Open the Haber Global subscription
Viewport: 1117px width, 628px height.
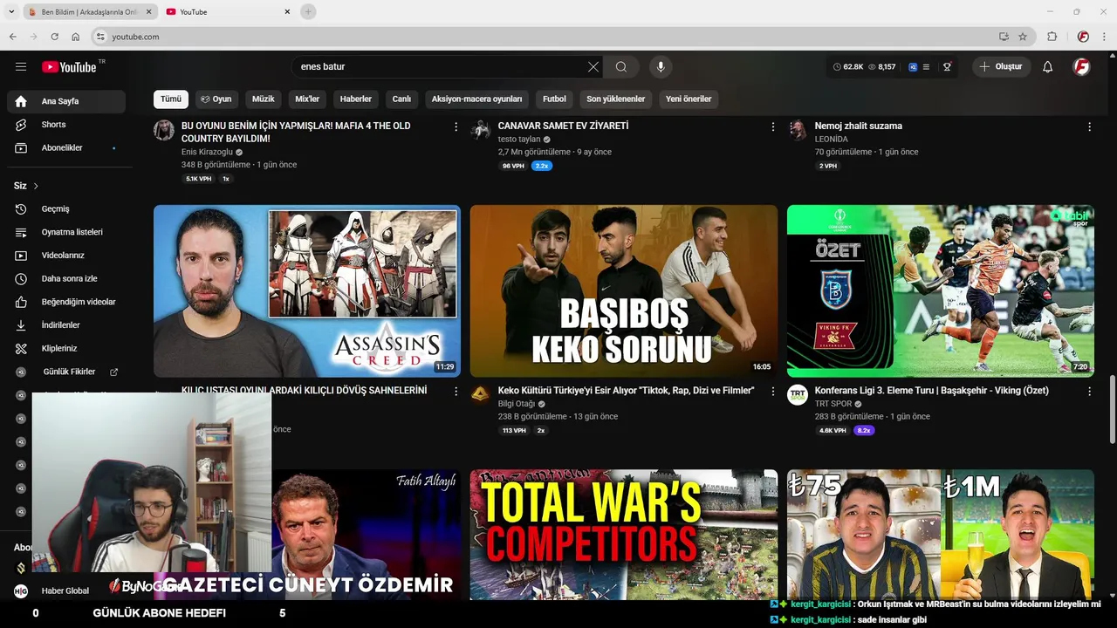click(66, 590)
